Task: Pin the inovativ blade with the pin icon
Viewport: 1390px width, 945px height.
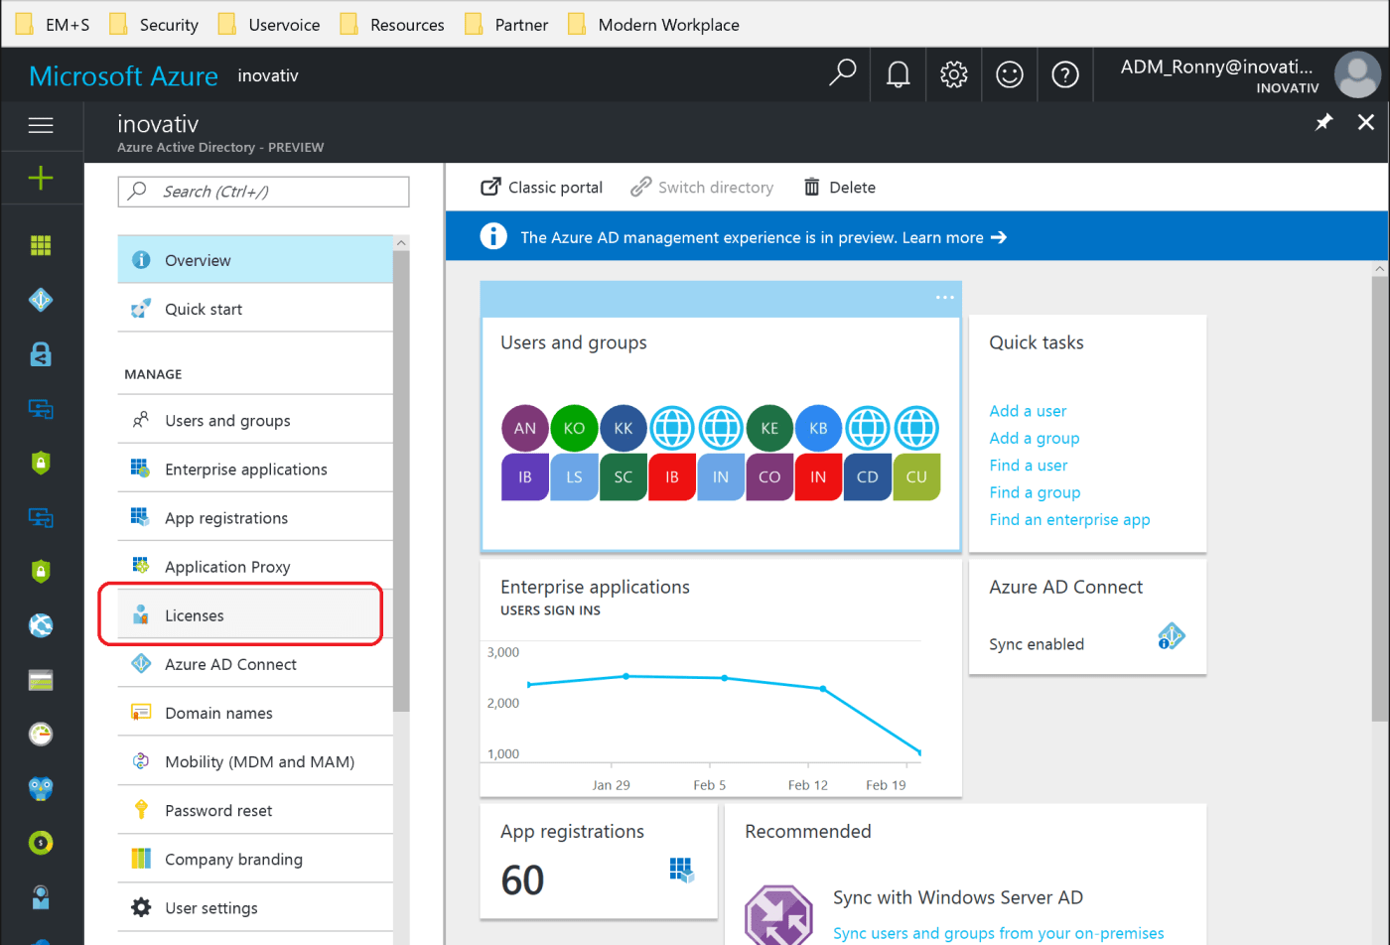Action: coord(1323,122)
